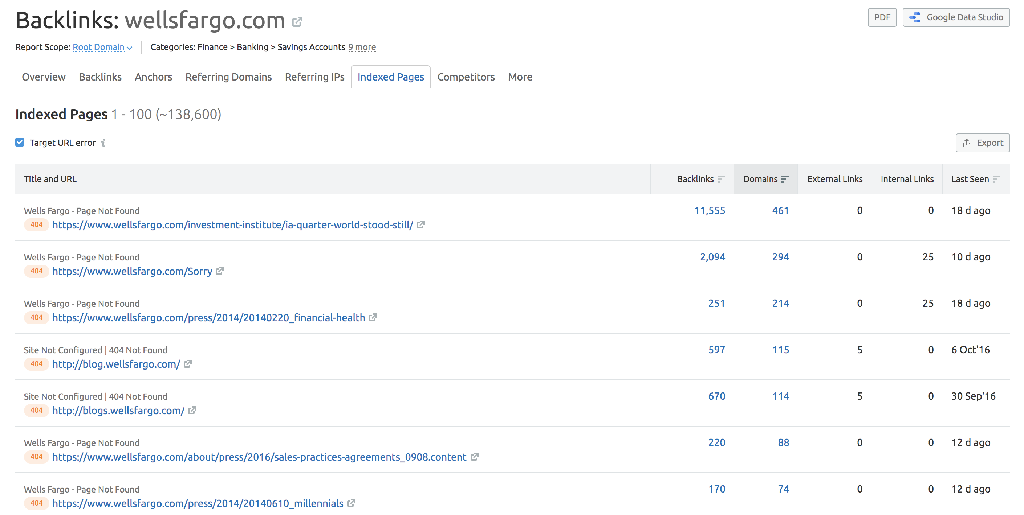Click the 404 badge on /Sorry row

click(x=37, y=271)
